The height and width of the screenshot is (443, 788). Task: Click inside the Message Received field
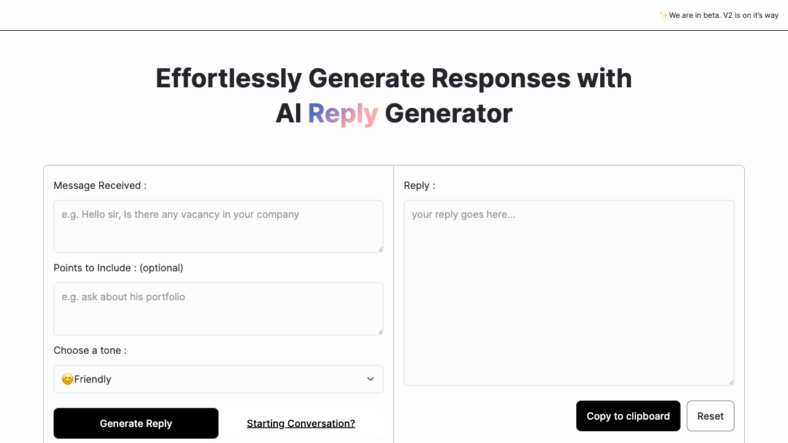(219, 226)
